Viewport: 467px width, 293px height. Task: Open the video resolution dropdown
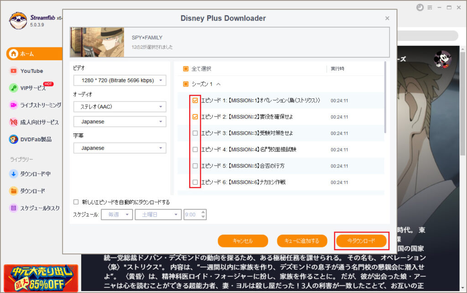[x=120, y=80]
